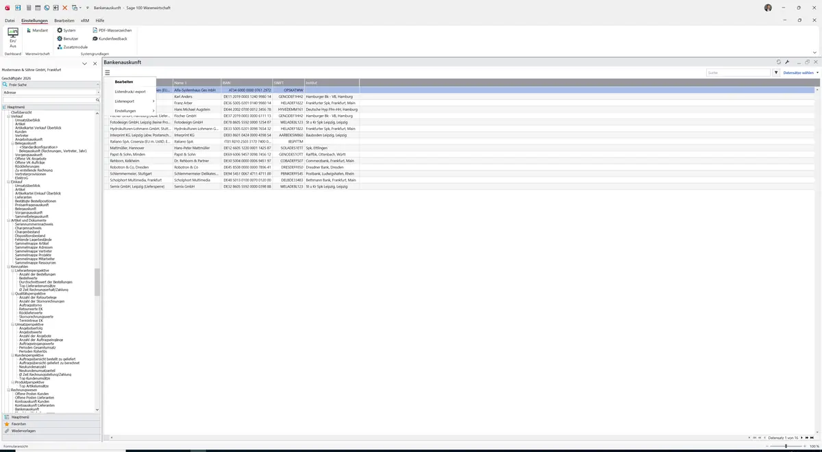Toggle the dashboard with Ein/Aus

(x=13, y=38)
